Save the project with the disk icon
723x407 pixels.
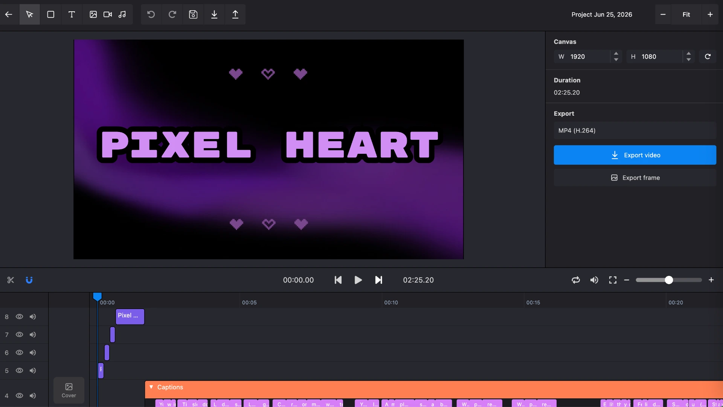(x=193, y=14)
